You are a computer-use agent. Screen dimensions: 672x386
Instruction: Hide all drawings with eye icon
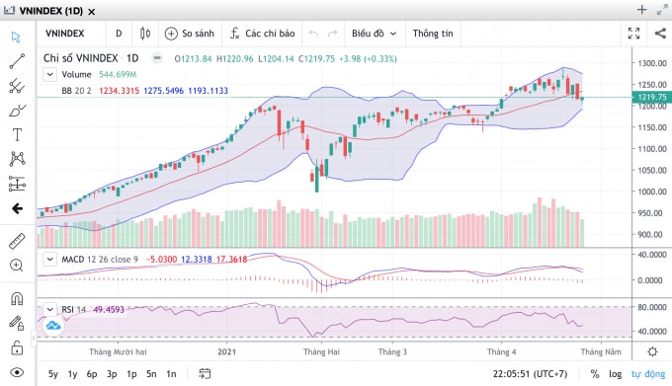[x=17, y=372]
